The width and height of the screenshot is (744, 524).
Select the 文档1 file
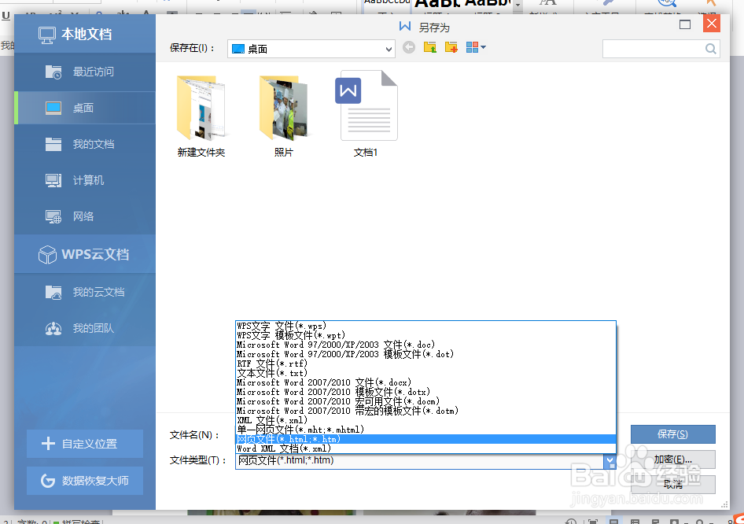click(366, 114)
